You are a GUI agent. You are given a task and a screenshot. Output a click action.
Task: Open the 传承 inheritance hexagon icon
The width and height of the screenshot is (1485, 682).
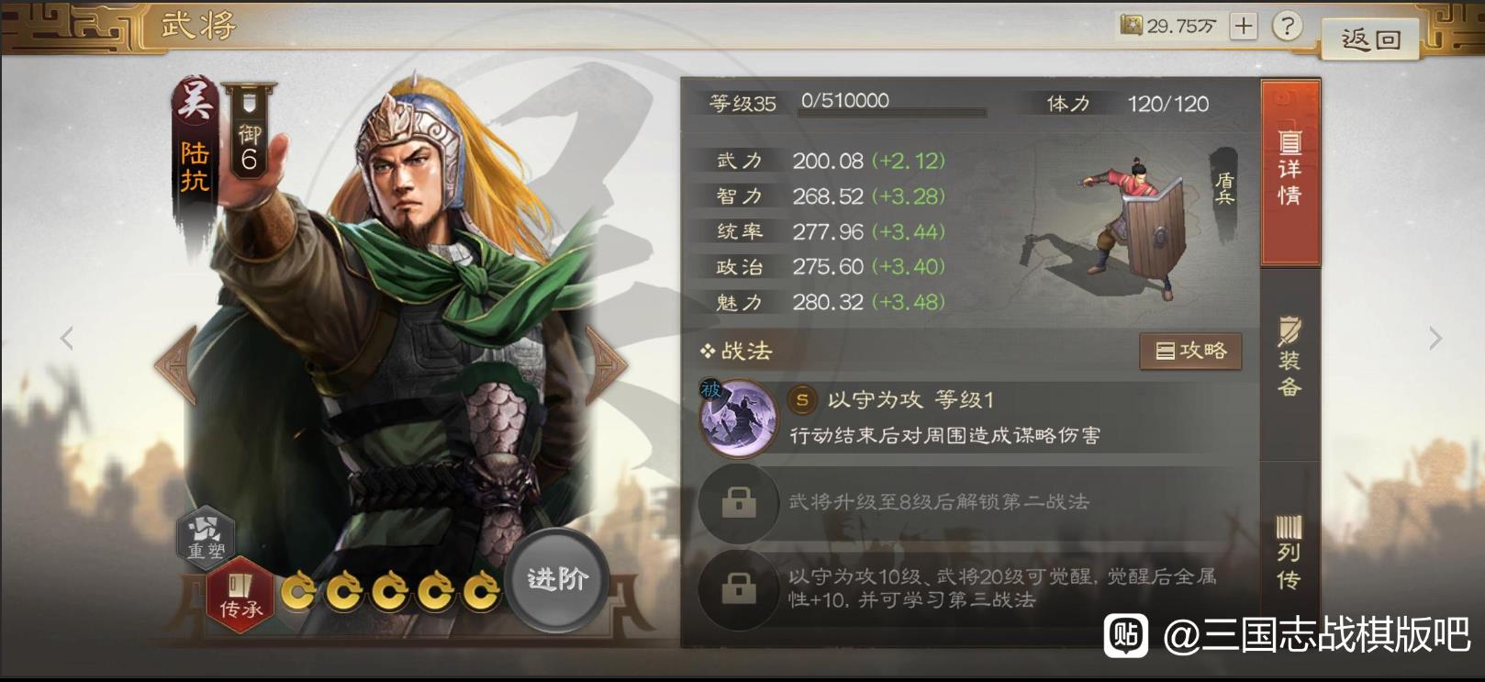click(x=240, y=595)
